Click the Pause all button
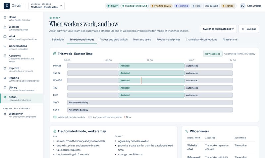The image size is (265, 158). tap(249, 29)
